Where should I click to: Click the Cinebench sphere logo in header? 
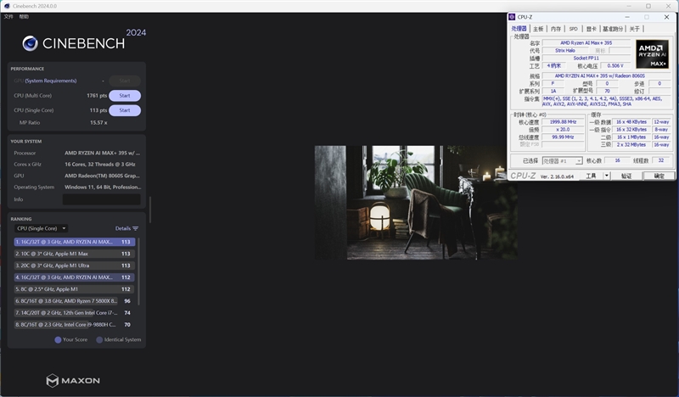pos(31,43)
